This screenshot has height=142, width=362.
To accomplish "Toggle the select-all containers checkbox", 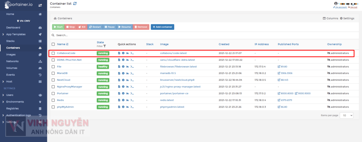I will point(53,44).
